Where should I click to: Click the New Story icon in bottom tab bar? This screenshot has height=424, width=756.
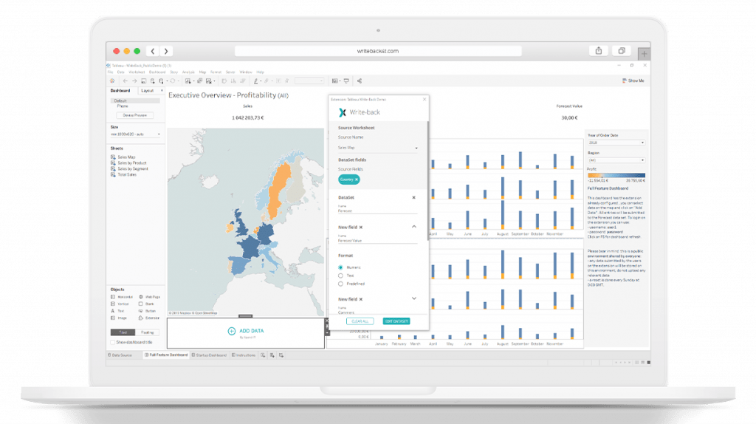pos(281,355)
